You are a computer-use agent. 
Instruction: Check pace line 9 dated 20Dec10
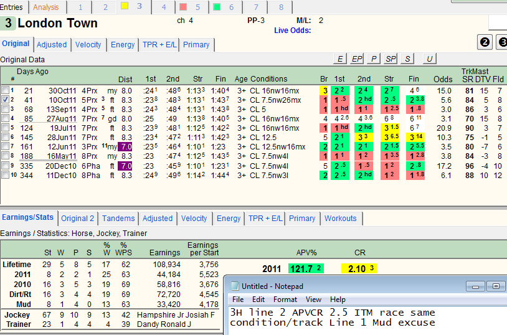[5, 166]
